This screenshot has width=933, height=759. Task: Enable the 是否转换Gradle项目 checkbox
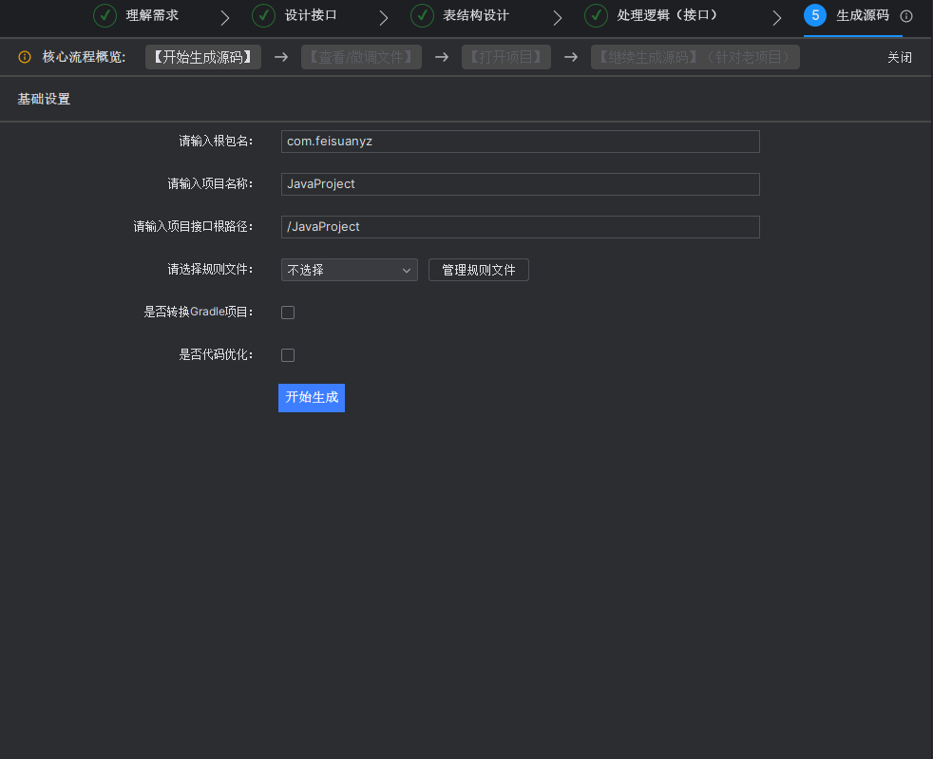[x=288, y=312]
